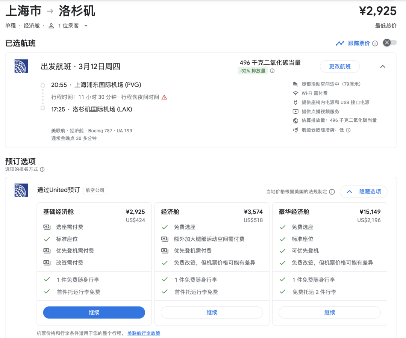Click 更改航班 button

[x=340, y=66]
